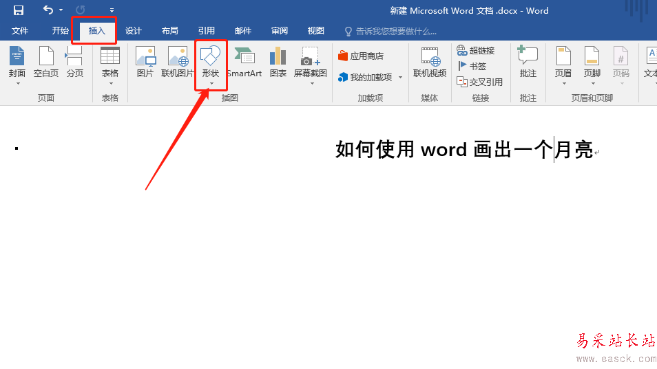
Task: Add a bookmark via 书签
Action: pos(472,66)
